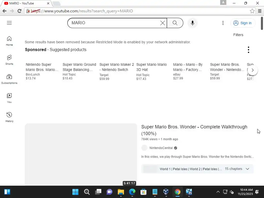Image resolution: width=264 pixels, height=198 pixels.
Task: Click the walkthrough video thumbnail
Action: pyautogui.click(x=81, y=154)
